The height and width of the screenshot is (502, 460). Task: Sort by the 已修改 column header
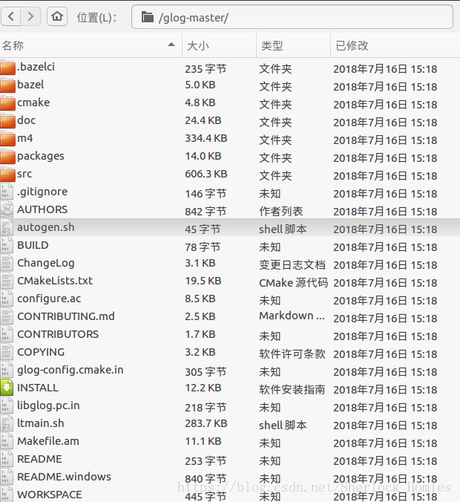395,45
